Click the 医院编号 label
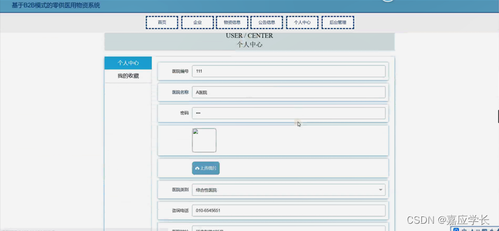This screenshot has height=231, width=499. [180, 71]
